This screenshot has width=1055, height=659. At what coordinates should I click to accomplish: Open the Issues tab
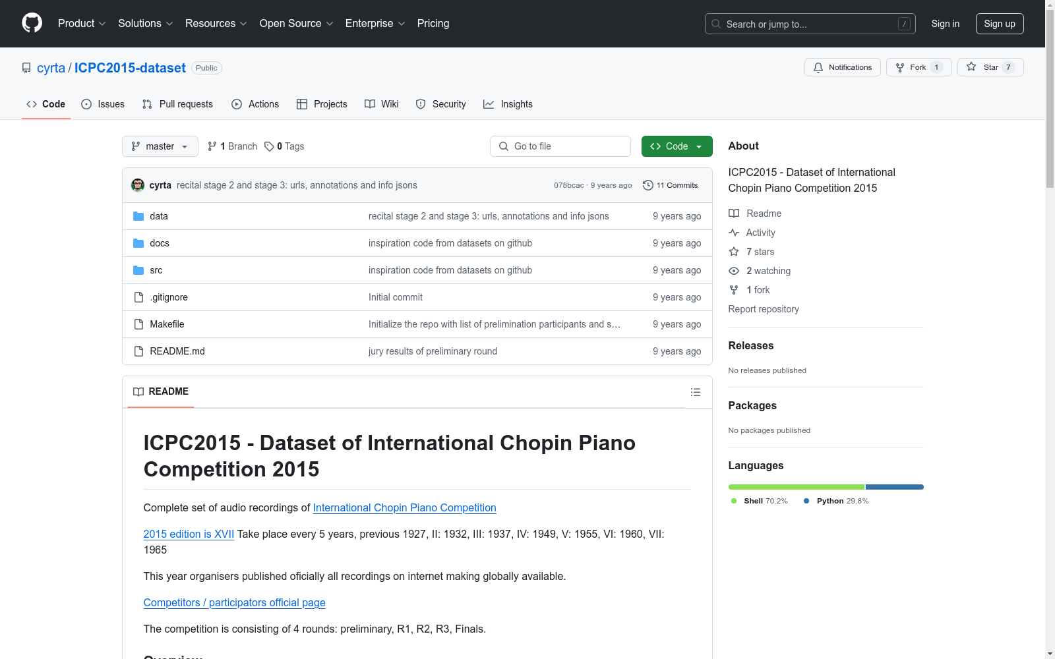pos(103,104)
